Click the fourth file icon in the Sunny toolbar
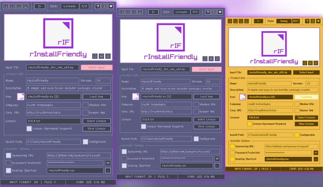Image resolution: width=323 pixels, height=187 pixels. point(246,21)
